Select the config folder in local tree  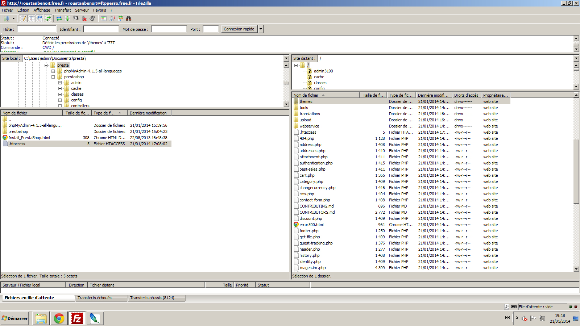pyautogui.click(x=76, y=100)
